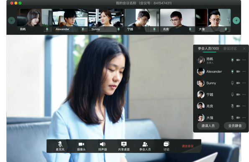Unmute the 麦克风 microphone in bottom toolbar
The height and width of the screenshot is (162, 249).
click(60, 146)
